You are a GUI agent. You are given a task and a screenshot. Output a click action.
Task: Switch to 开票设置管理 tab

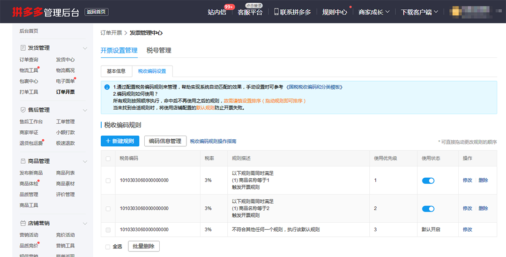pyautogui.click(x=119, y=51)
